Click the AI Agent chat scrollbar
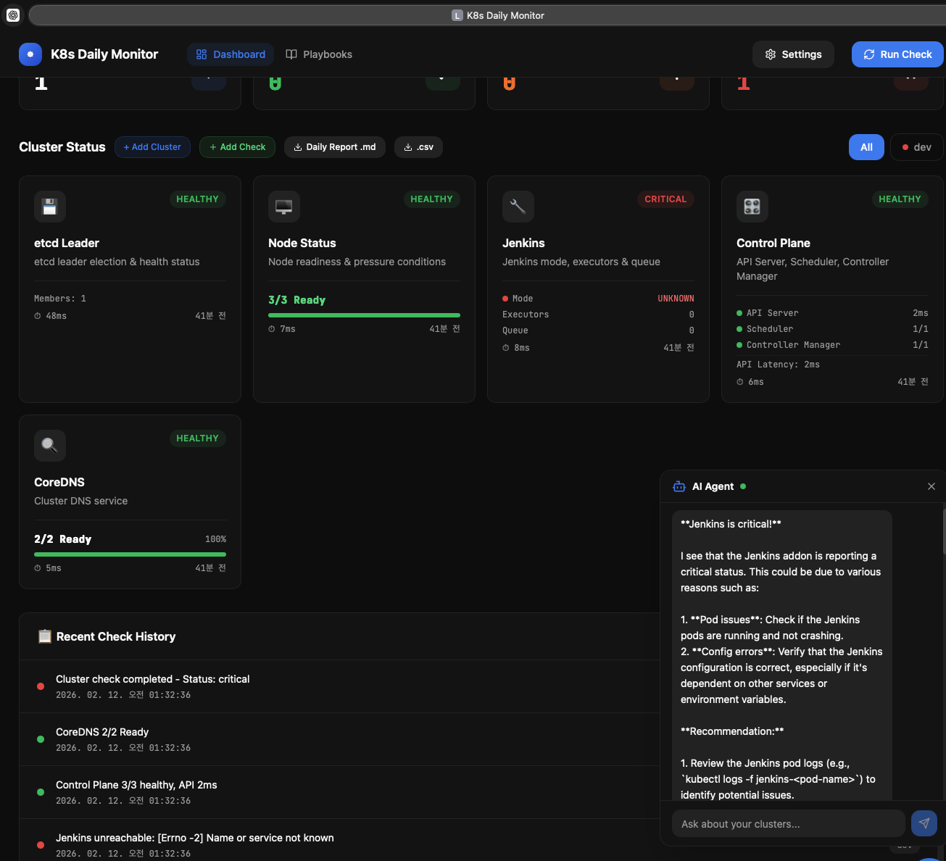 944,531
